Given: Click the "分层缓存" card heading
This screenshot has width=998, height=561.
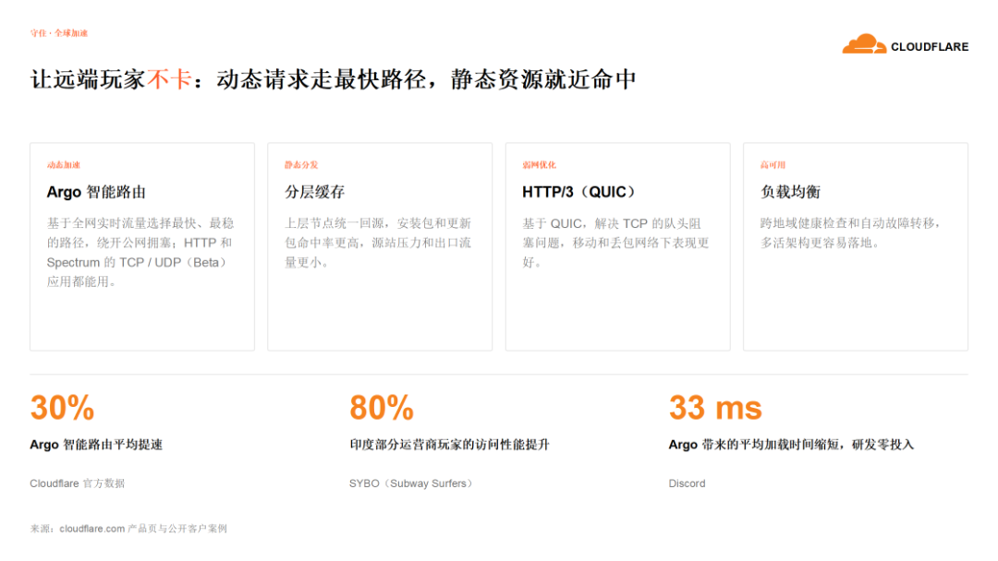Looking at the screenshot, I should (314, 192).
